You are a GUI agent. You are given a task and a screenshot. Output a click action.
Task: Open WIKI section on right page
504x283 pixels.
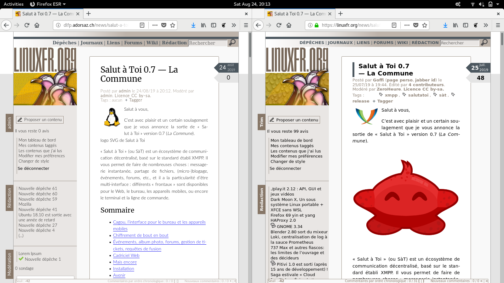coord(402,42)
